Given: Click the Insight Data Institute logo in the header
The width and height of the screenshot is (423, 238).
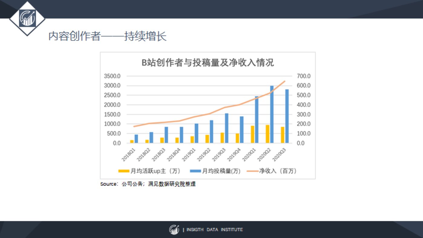Looking at the screenshot, I should [28, 19].
